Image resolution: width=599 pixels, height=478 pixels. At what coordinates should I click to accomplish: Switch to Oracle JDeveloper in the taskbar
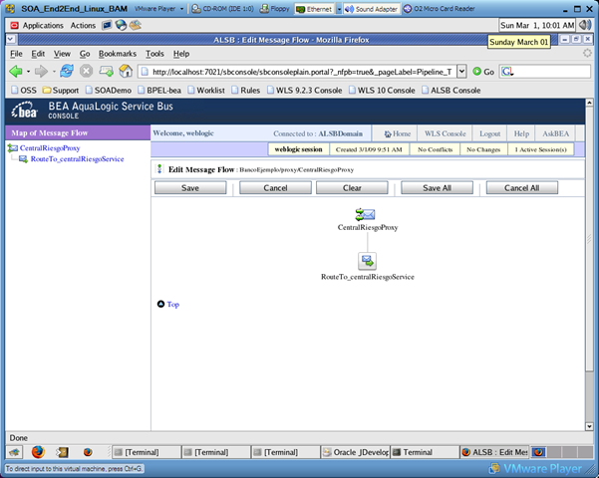pyautogui.click(x=355, y=452)
